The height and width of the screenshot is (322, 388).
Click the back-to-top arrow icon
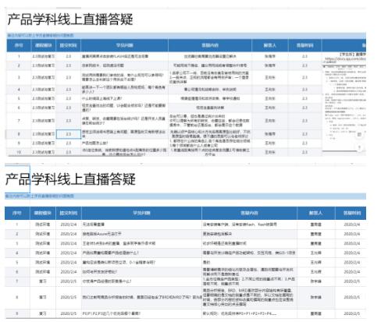(359, 147)
